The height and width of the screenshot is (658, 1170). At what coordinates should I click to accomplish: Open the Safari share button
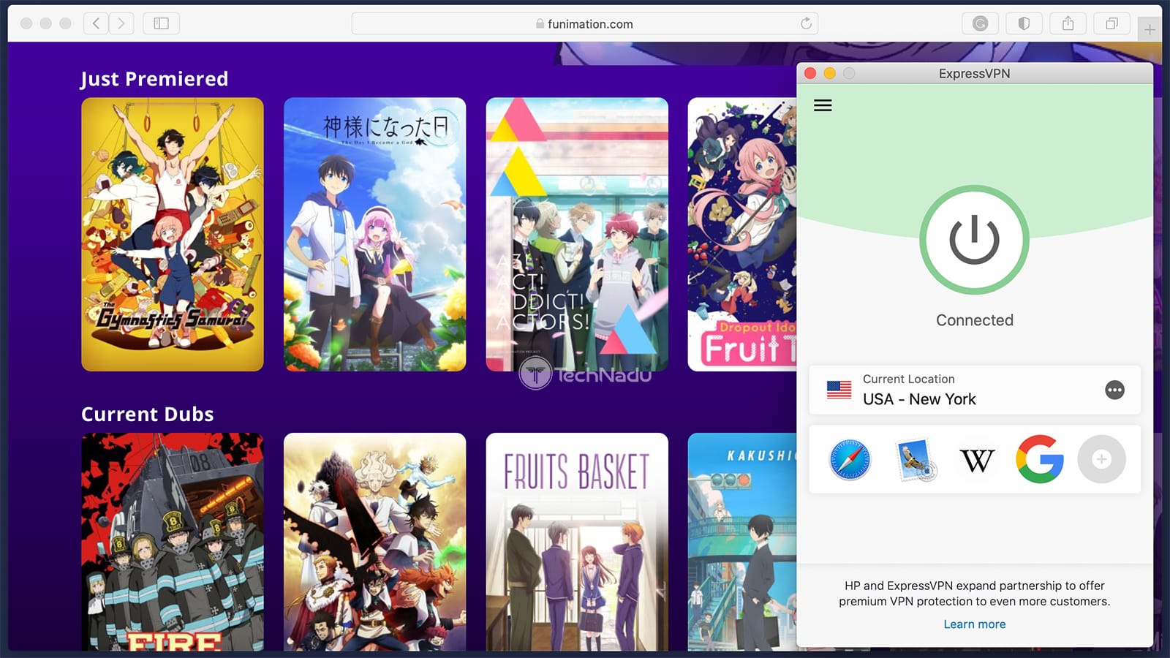coord(1068,23)
